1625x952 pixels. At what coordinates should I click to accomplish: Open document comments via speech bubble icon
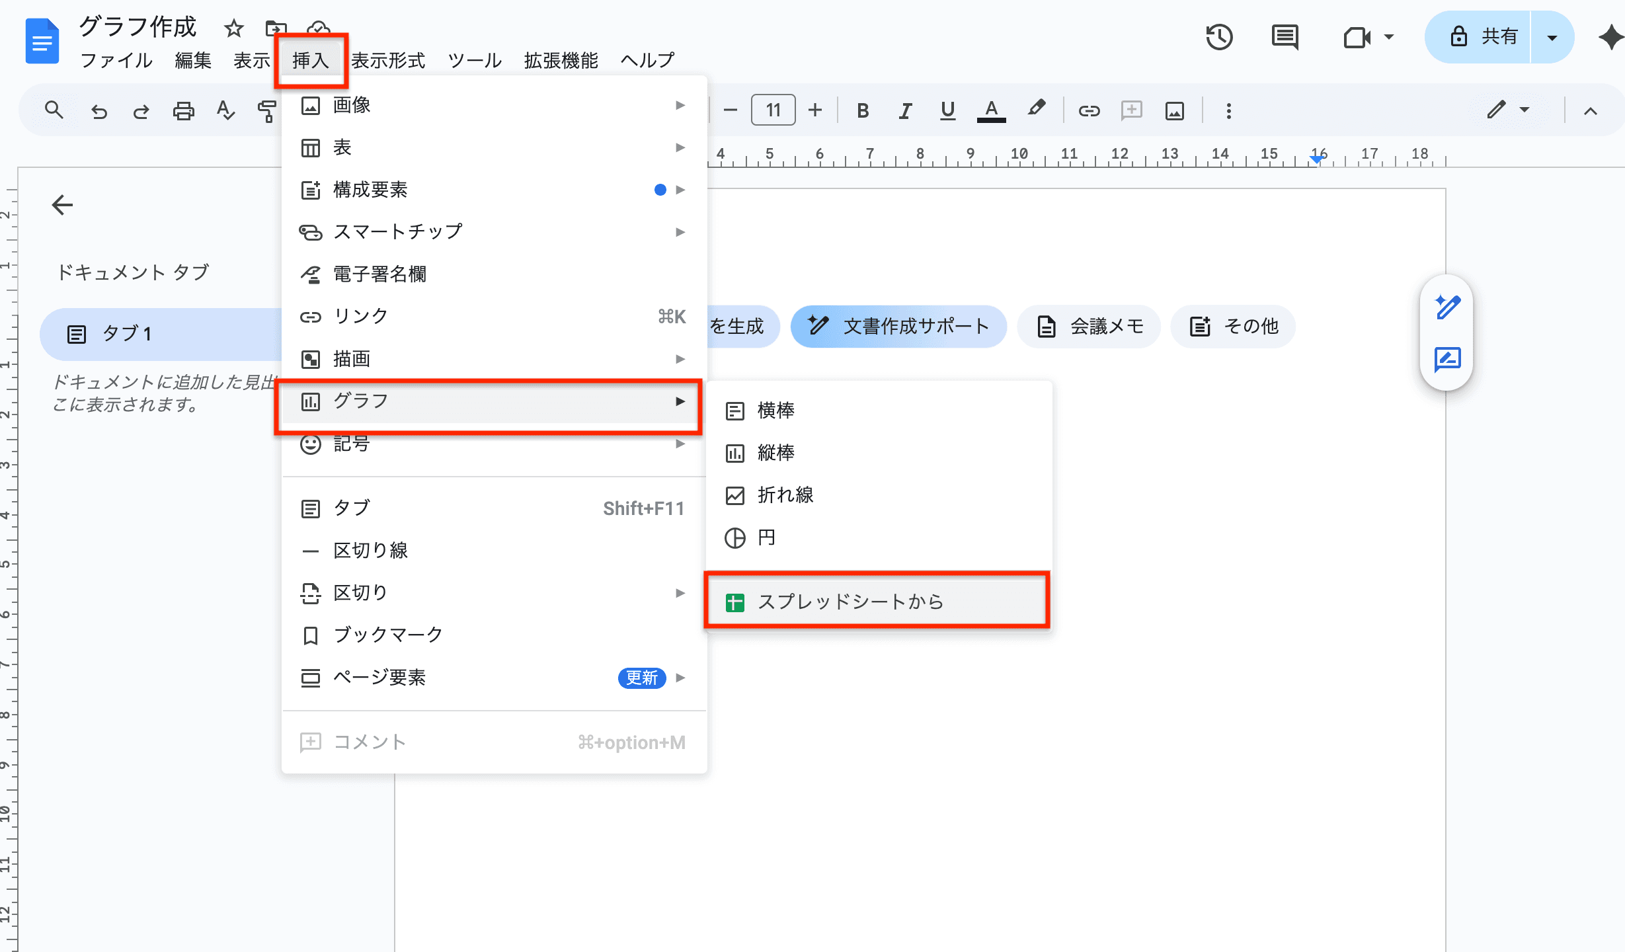[x=1284, y=38]
